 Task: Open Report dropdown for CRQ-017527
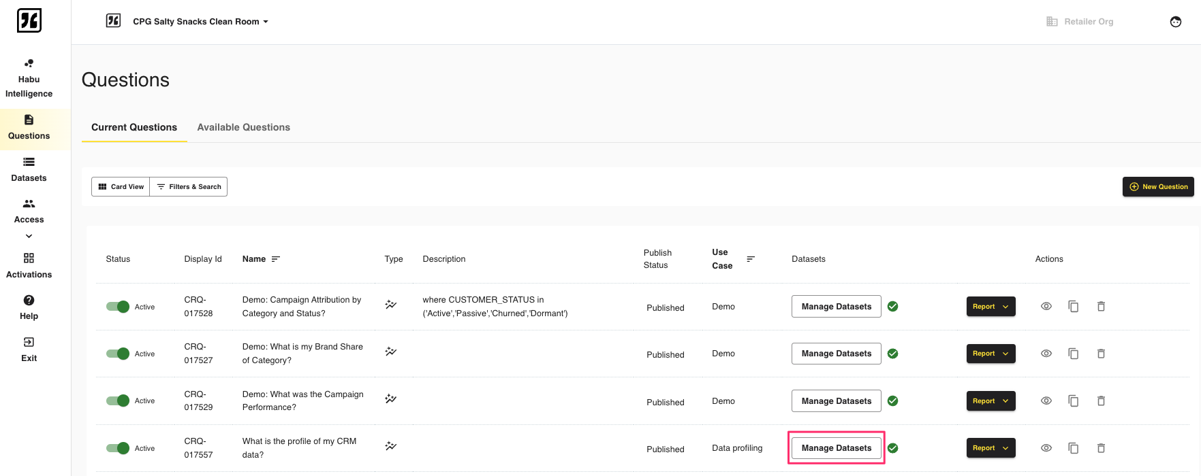[991, 354]
